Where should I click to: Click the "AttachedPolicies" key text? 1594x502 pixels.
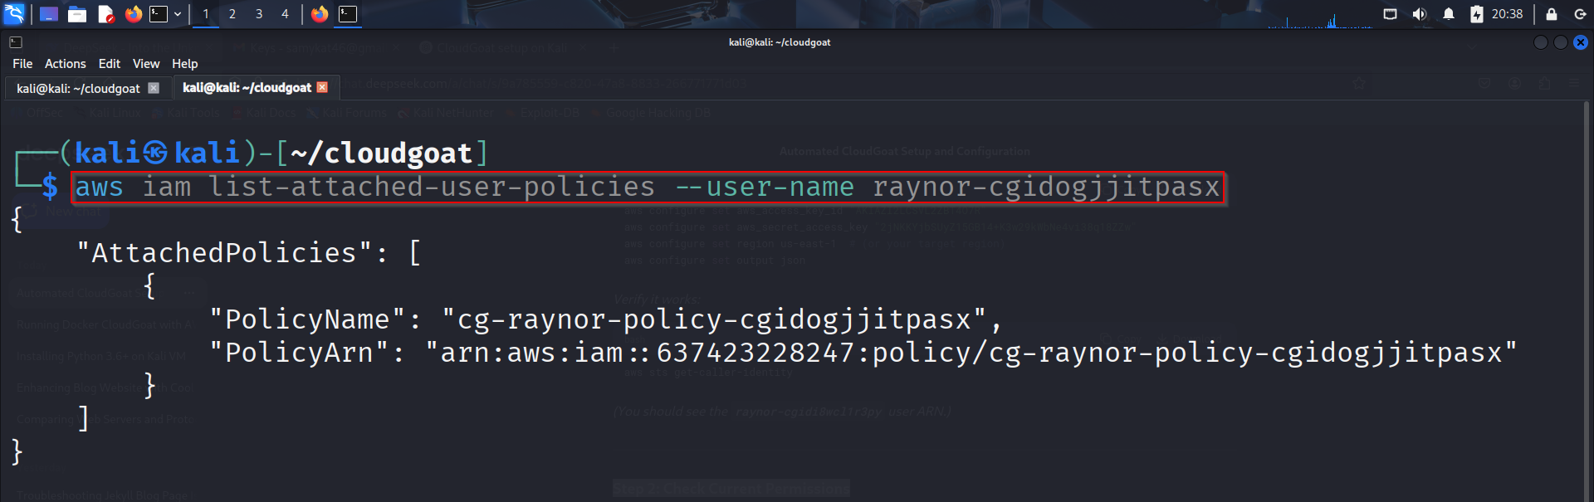point(224,252)
